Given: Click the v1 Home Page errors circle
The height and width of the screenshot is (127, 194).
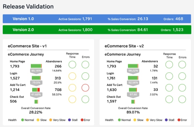Looking at the screenshot, I should 86,65.
